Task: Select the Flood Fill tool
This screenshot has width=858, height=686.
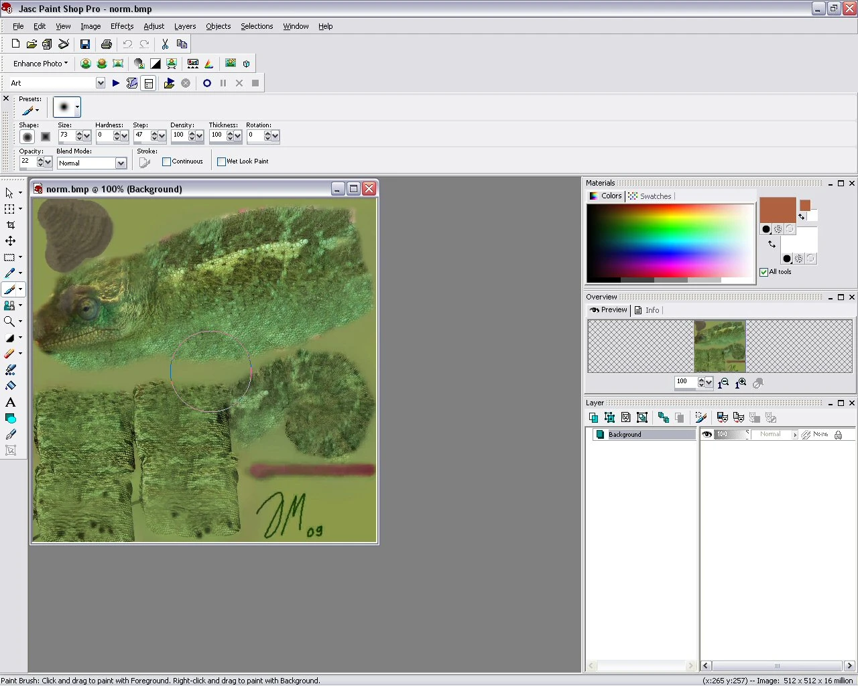Action: click(10, 386)
